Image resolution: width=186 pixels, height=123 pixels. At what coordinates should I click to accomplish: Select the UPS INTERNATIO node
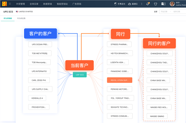pyautogui.click(x=39, y=71)
